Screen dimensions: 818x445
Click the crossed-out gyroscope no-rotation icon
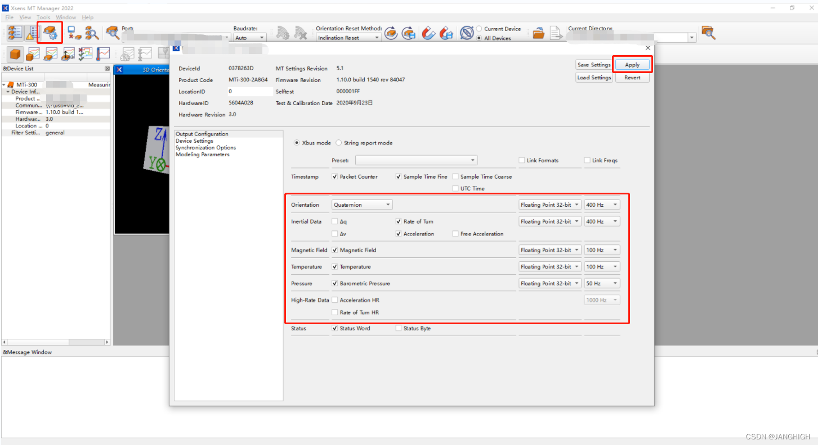tap(467, 33)
